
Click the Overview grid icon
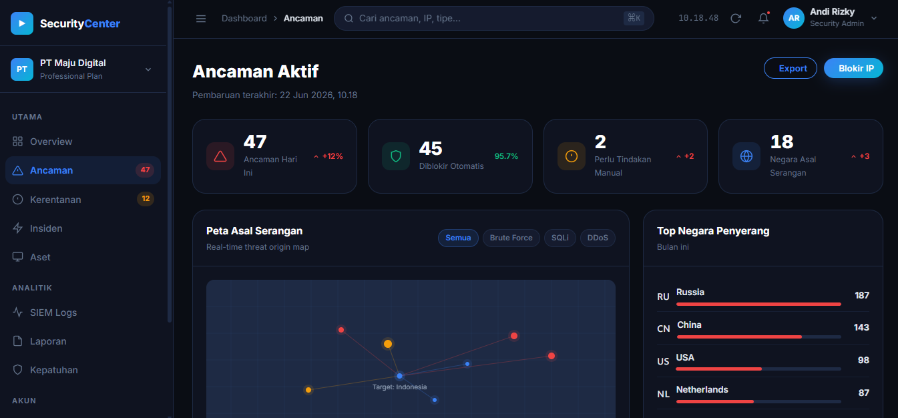tap(18, 142)
